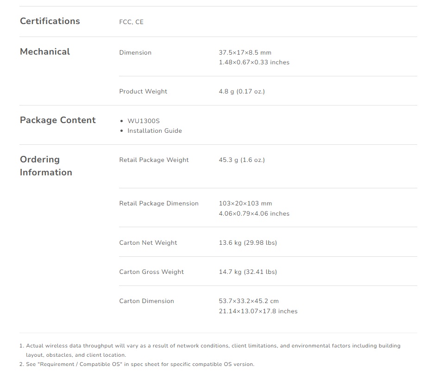The width and height of the screenshot is (439, 372).
Task: Click the Installation Guide list item
Action: point(155,131)
